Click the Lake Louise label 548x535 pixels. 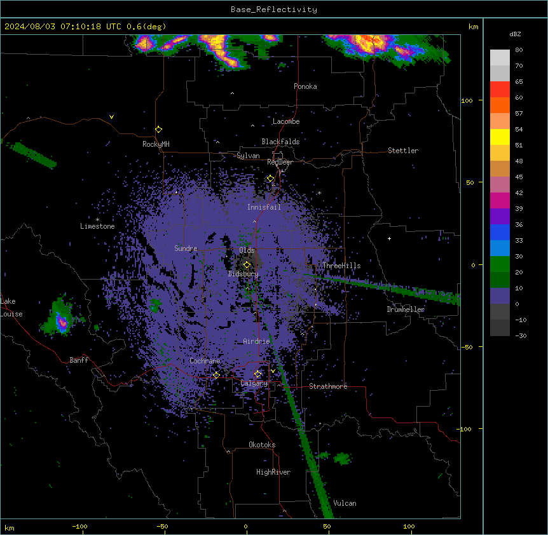click(10, 308)
